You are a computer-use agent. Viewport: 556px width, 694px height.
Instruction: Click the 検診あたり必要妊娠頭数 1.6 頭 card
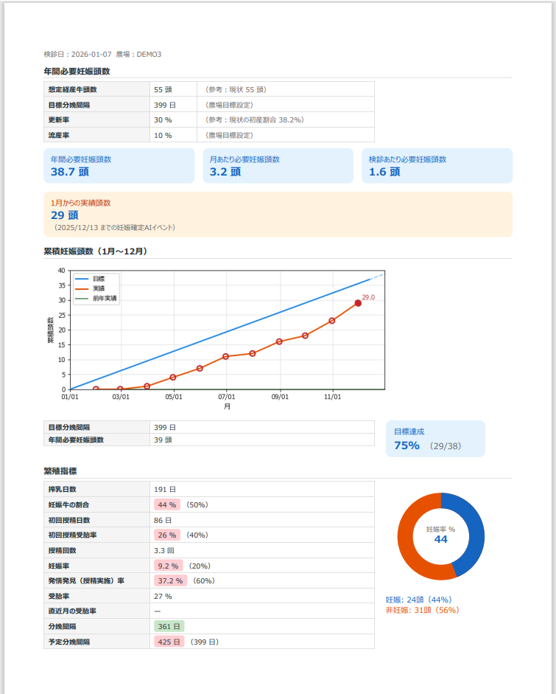pyautogui.click(x=437, y=165)
